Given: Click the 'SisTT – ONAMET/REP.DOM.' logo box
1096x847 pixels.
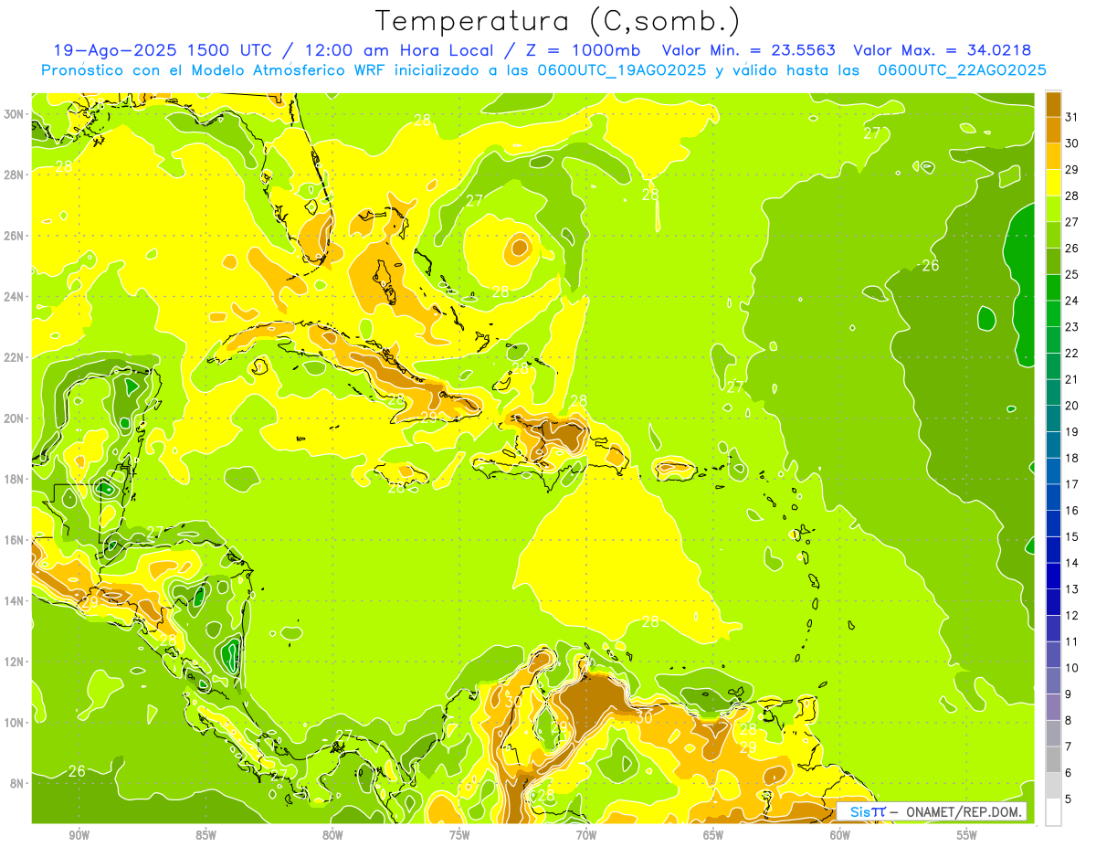Looking at the screenshot, I should tap(932, 811).
